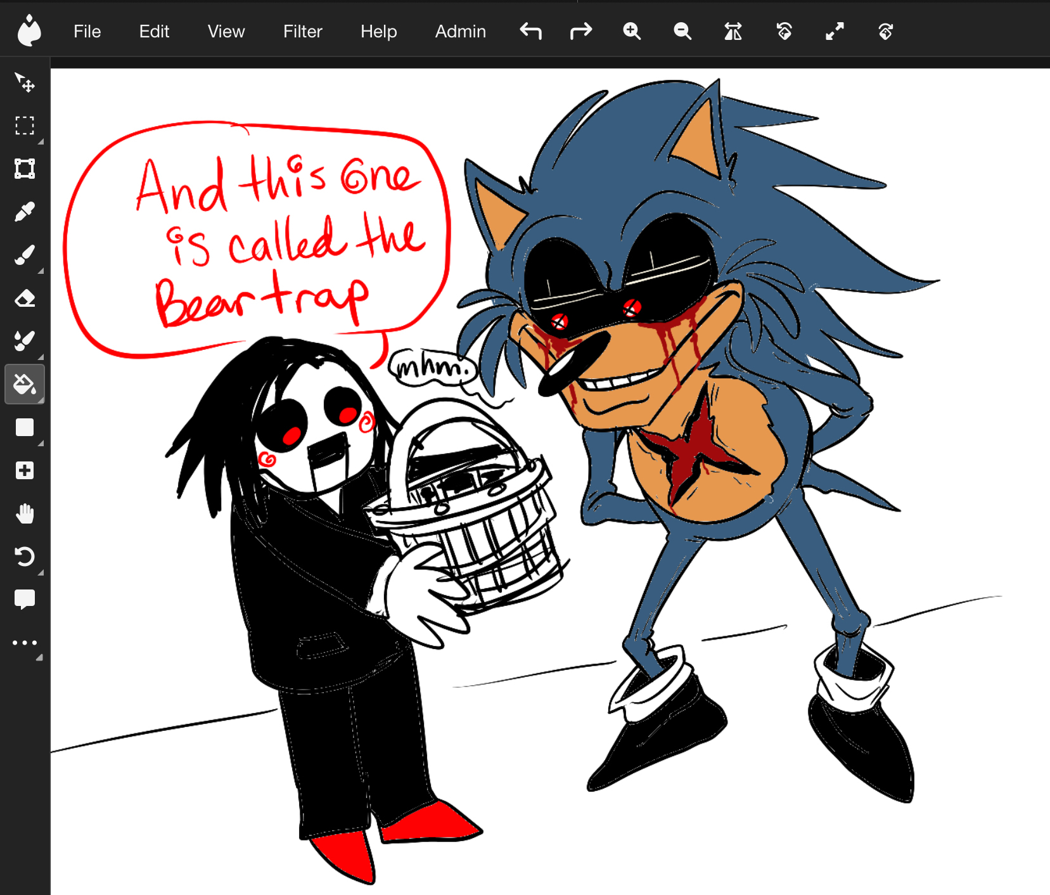
Task: Open the File menu
Action: pyautogui.click(x=87, y=31)
